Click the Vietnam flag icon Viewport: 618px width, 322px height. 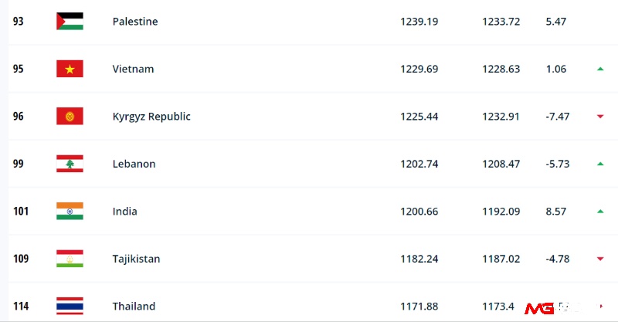click(70, 69)
